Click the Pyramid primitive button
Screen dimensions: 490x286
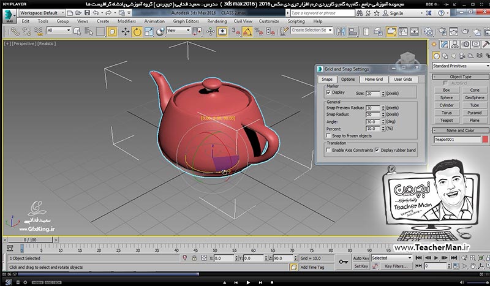coord(474,113)
